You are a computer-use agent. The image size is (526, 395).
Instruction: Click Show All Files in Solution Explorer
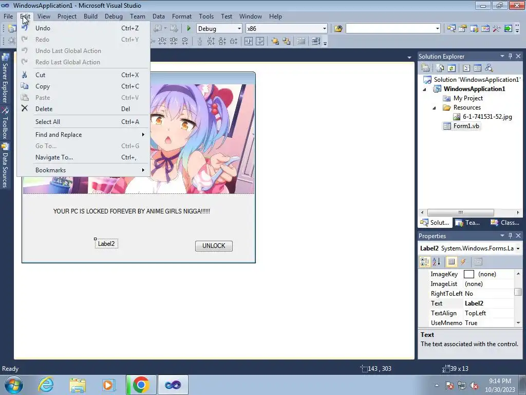tap(440, 68)
